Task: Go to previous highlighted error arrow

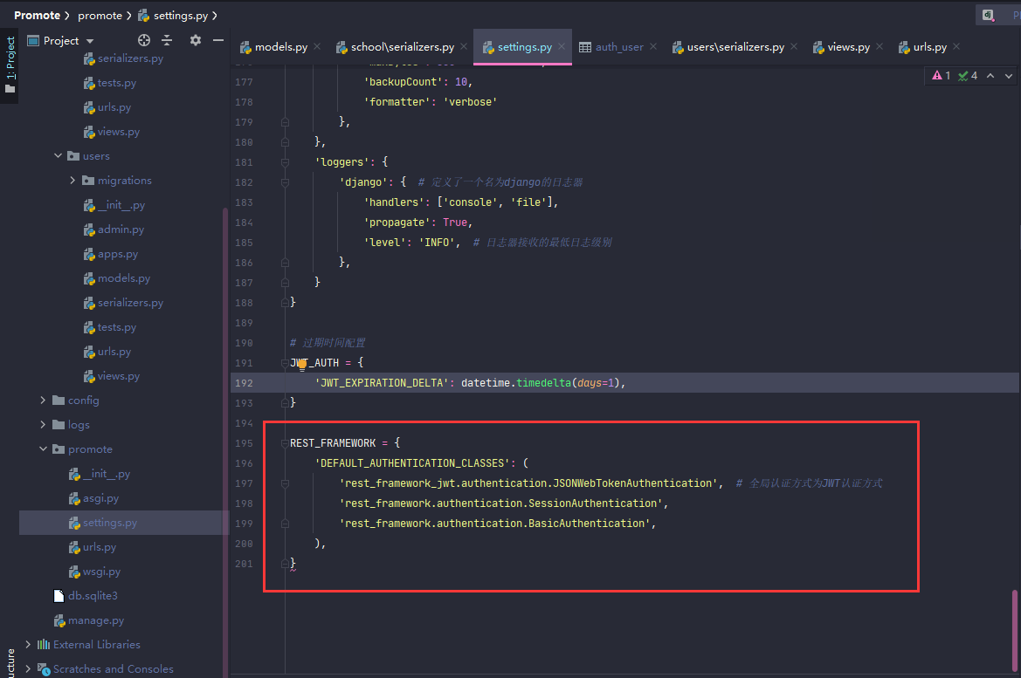Action: (x=990, y=75)
